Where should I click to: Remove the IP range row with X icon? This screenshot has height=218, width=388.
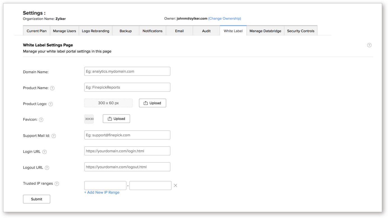coord(175,185)
